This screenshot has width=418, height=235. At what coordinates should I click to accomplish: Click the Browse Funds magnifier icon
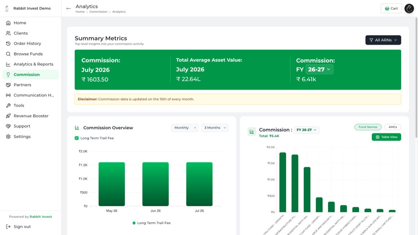click(8, 54)
